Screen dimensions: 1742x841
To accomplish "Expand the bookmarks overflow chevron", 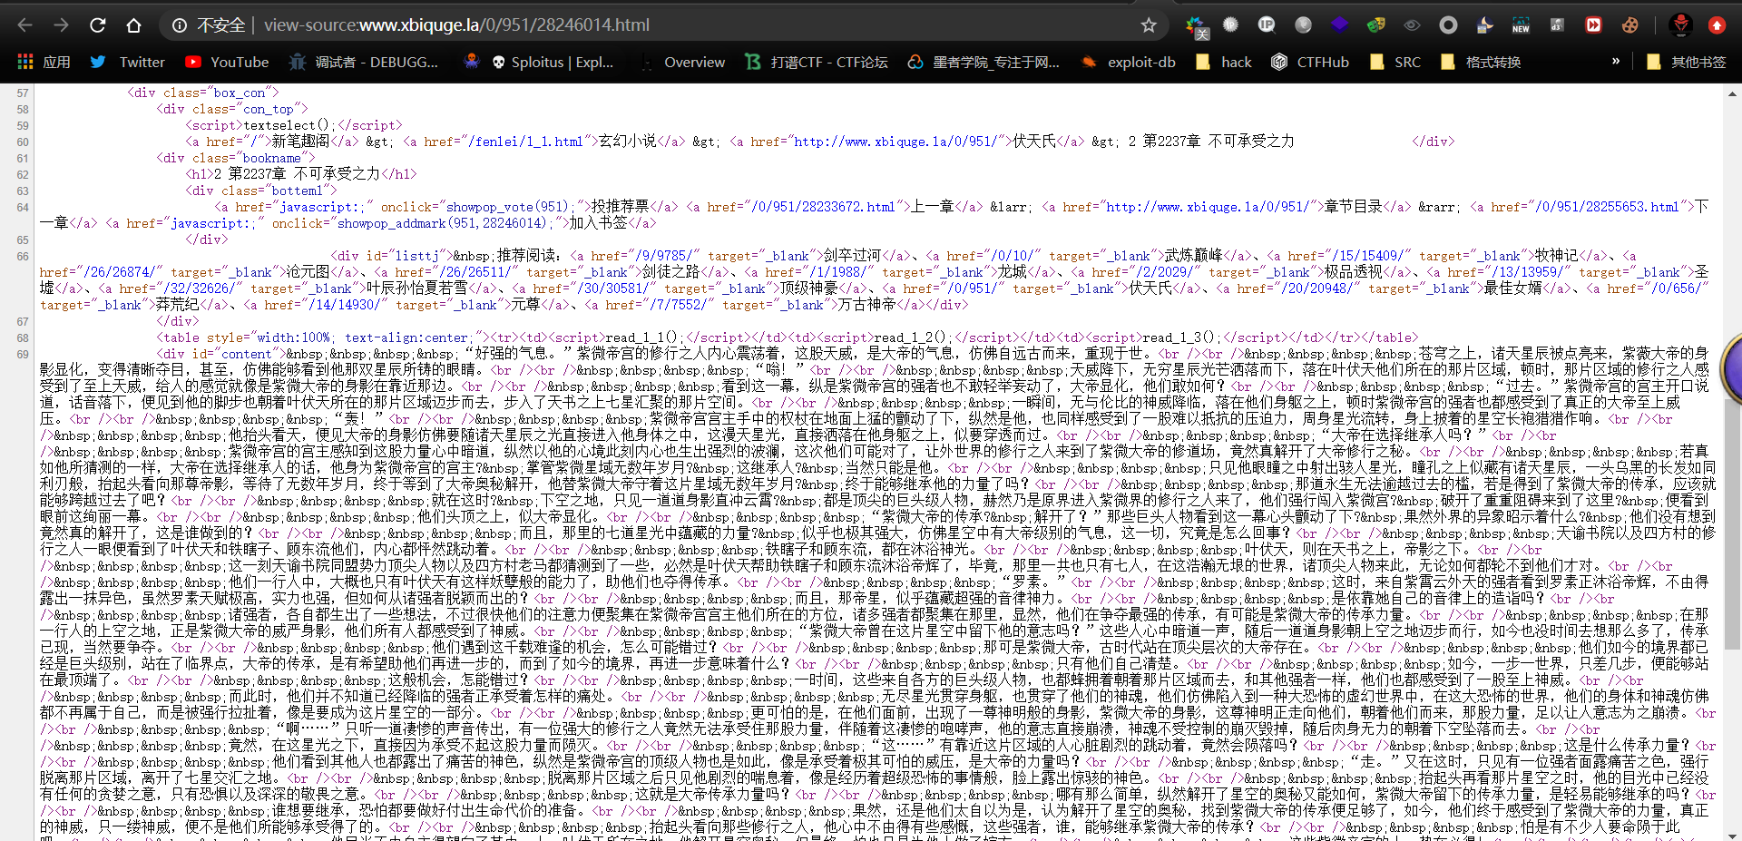I will pyautogui.click(x=1617, y=61).
